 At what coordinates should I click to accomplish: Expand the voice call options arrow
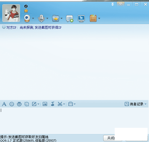click(x=47, y=18)
